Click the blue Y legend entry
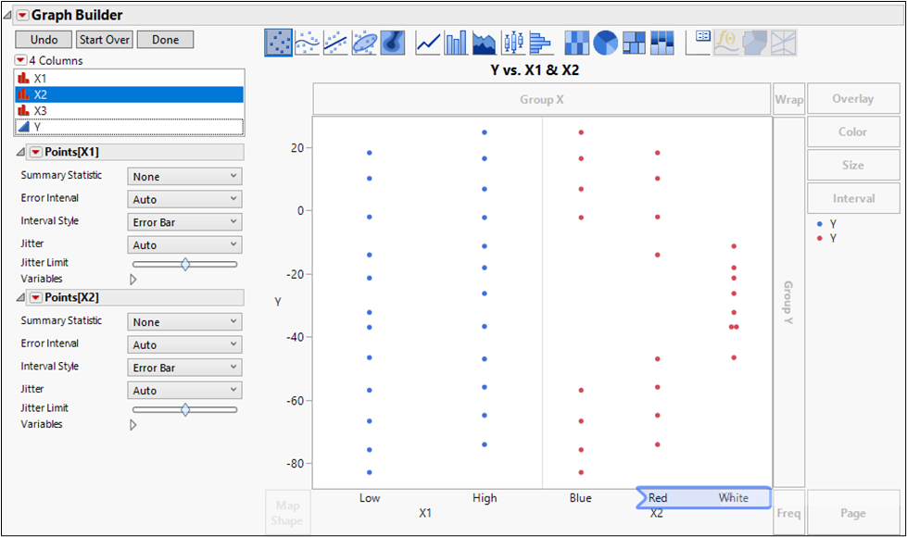This screenshot has height=537, width=907. click(x=826, y=224)
